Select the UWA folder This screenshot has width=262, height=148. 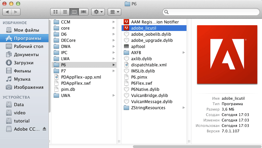point(84,96)
